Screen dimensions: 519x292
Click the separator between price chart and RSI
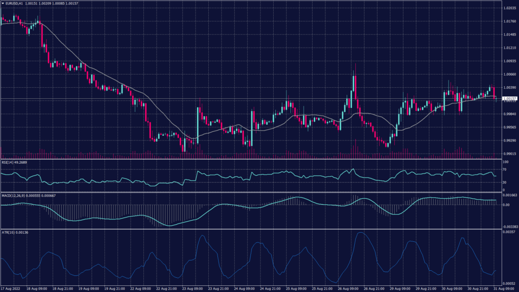pyautogui.click(x=250, y=159)
